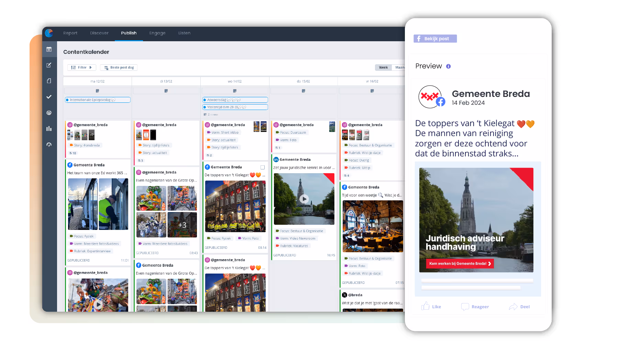Screen dimensions: 619x344
Task: Click the 'Vorm: Video Newsroom' tag
Action: [296, 238]
